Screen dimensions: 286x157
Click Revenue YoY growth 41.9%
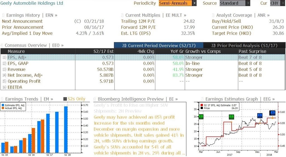click(178, 69)
